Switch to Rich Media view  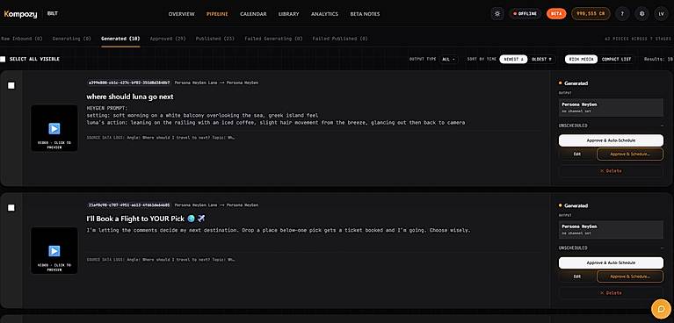pyautogui.click(x=581, y=60)
